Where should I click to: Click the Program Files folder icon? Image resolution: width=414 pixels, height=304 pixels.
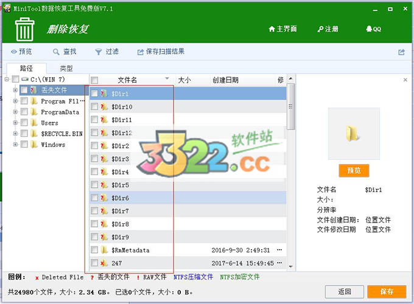pyautogui.click(x=34, y=101)
